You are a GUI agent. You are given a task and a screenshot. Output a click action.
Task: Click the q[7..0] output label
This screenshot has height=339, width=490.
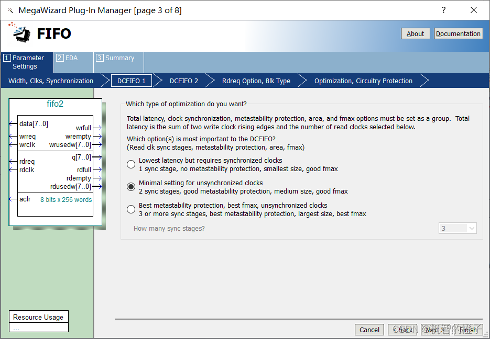click(81, 157)
